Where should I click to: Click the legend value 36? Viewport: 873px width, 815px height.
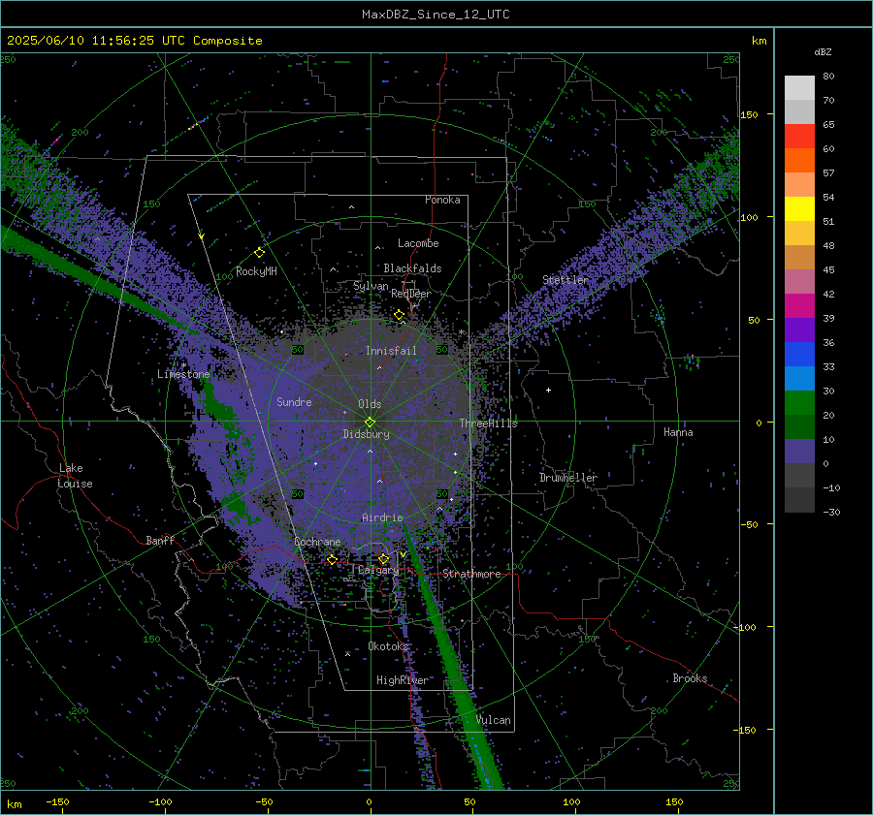[828, 343]
